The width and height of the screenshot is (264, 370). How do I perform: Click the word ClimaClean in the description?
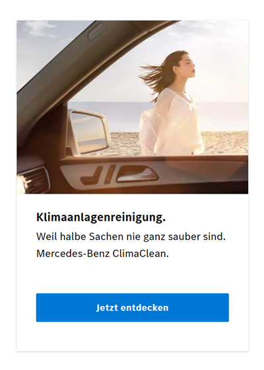141,254
